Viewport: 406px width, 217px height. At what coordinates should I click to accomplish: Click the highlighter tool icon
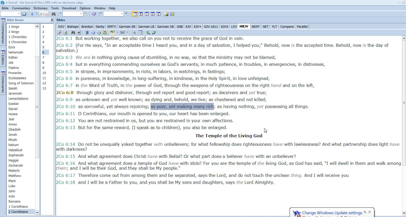pyautogui.click(x=113, y=32)
